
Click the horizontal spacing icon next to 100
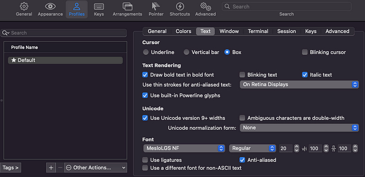304,148
